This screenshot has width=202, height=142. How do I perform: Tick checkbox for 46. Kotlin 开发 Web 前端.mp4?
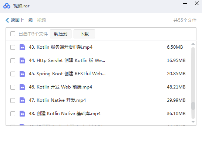(x=13, y=87)
